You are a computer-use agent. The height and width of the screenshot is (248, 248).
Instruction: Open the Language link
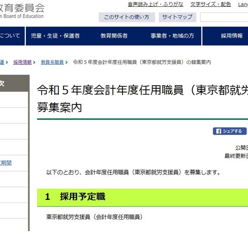click(243, 5)
